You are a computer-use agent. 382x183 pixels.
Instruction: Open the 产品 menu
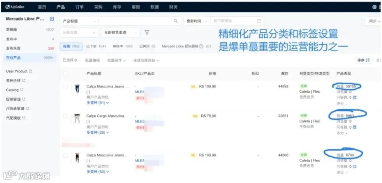(61, 7)
